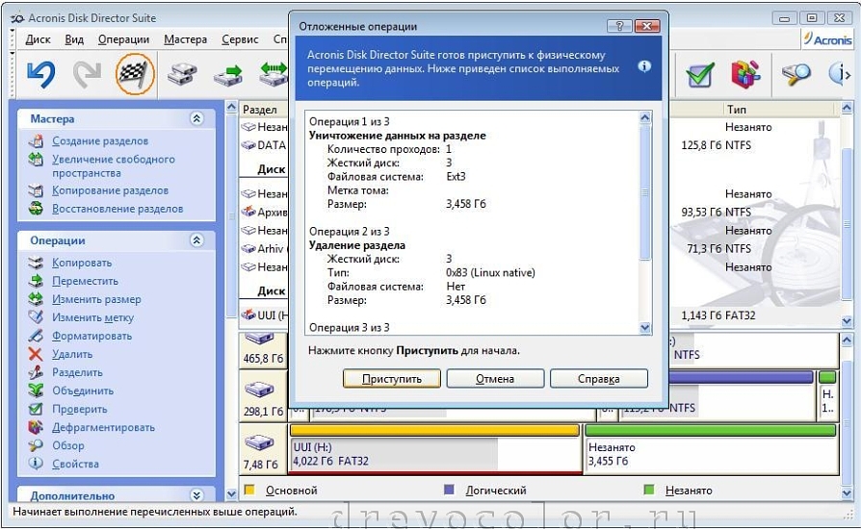Open the Диск menu
Screen dimensions: 861x529
coord(39,39)
